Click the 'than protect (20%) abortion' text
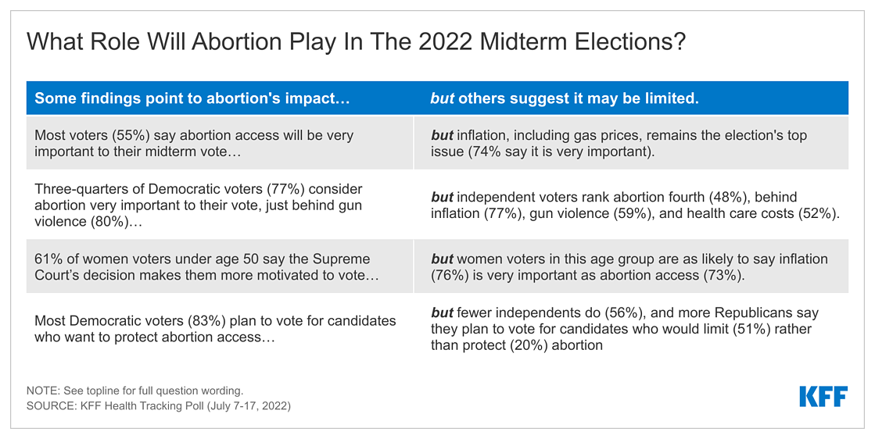 pyautogui.click(x=517, y=345)
